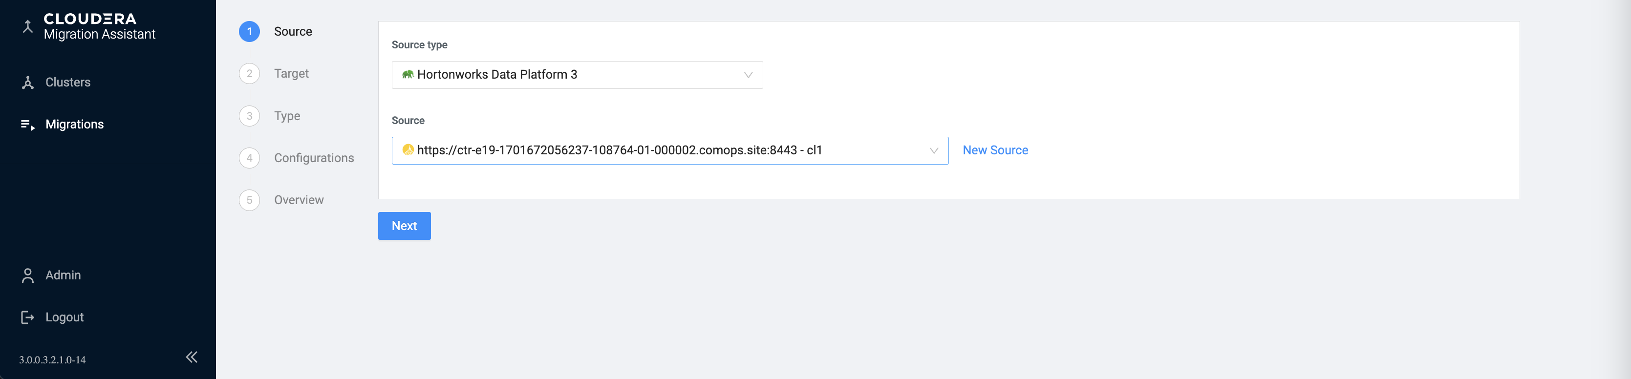1631x379 pixels.
Task: Click the Migrations sidebar icon
Action: [x=28, y=126]
